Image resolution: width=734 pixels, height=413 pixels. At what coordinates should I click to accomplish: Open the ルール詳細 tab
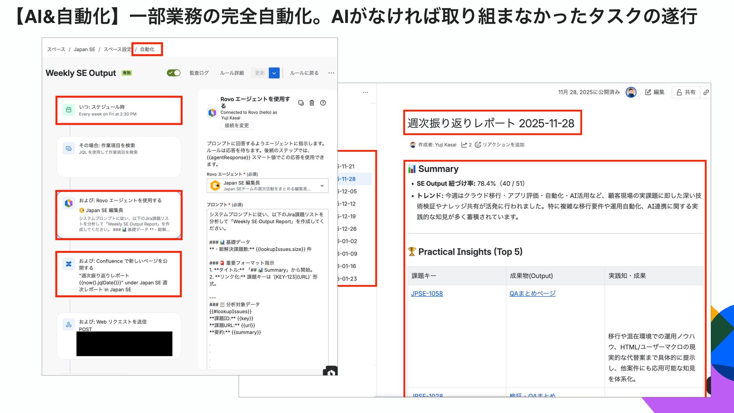232,73
